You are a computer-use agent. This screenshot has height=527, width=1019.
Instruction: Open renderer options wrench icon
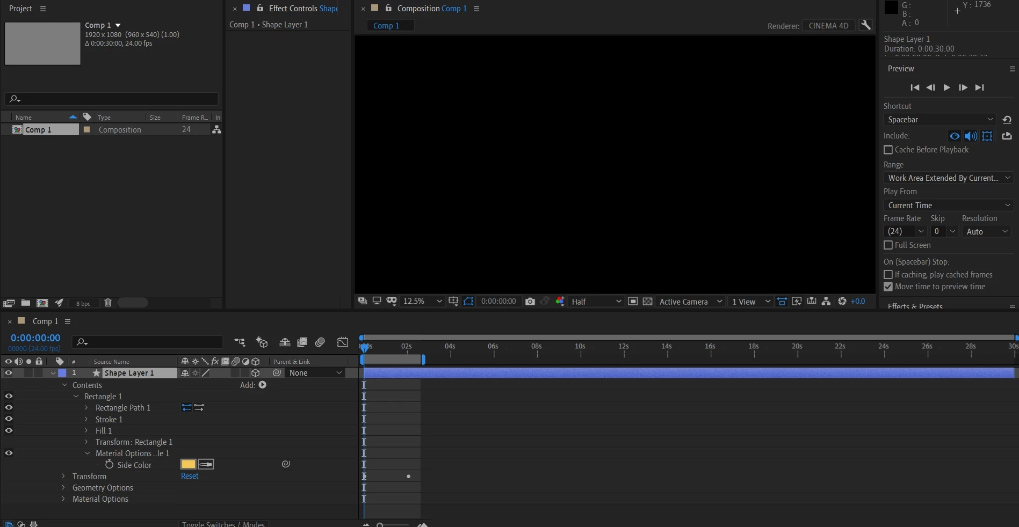[865, 25]
